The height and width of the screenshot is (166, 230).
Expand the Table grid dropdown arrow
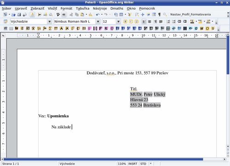(125, 15)
